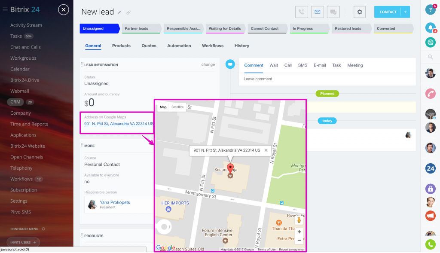Open the pink telephone icon in the sidebar

click(430, 93)
